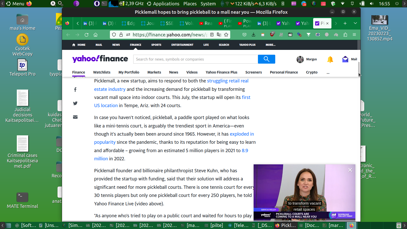Open the Screeners navigation item
Screen dimensions: 407x229
254,72
